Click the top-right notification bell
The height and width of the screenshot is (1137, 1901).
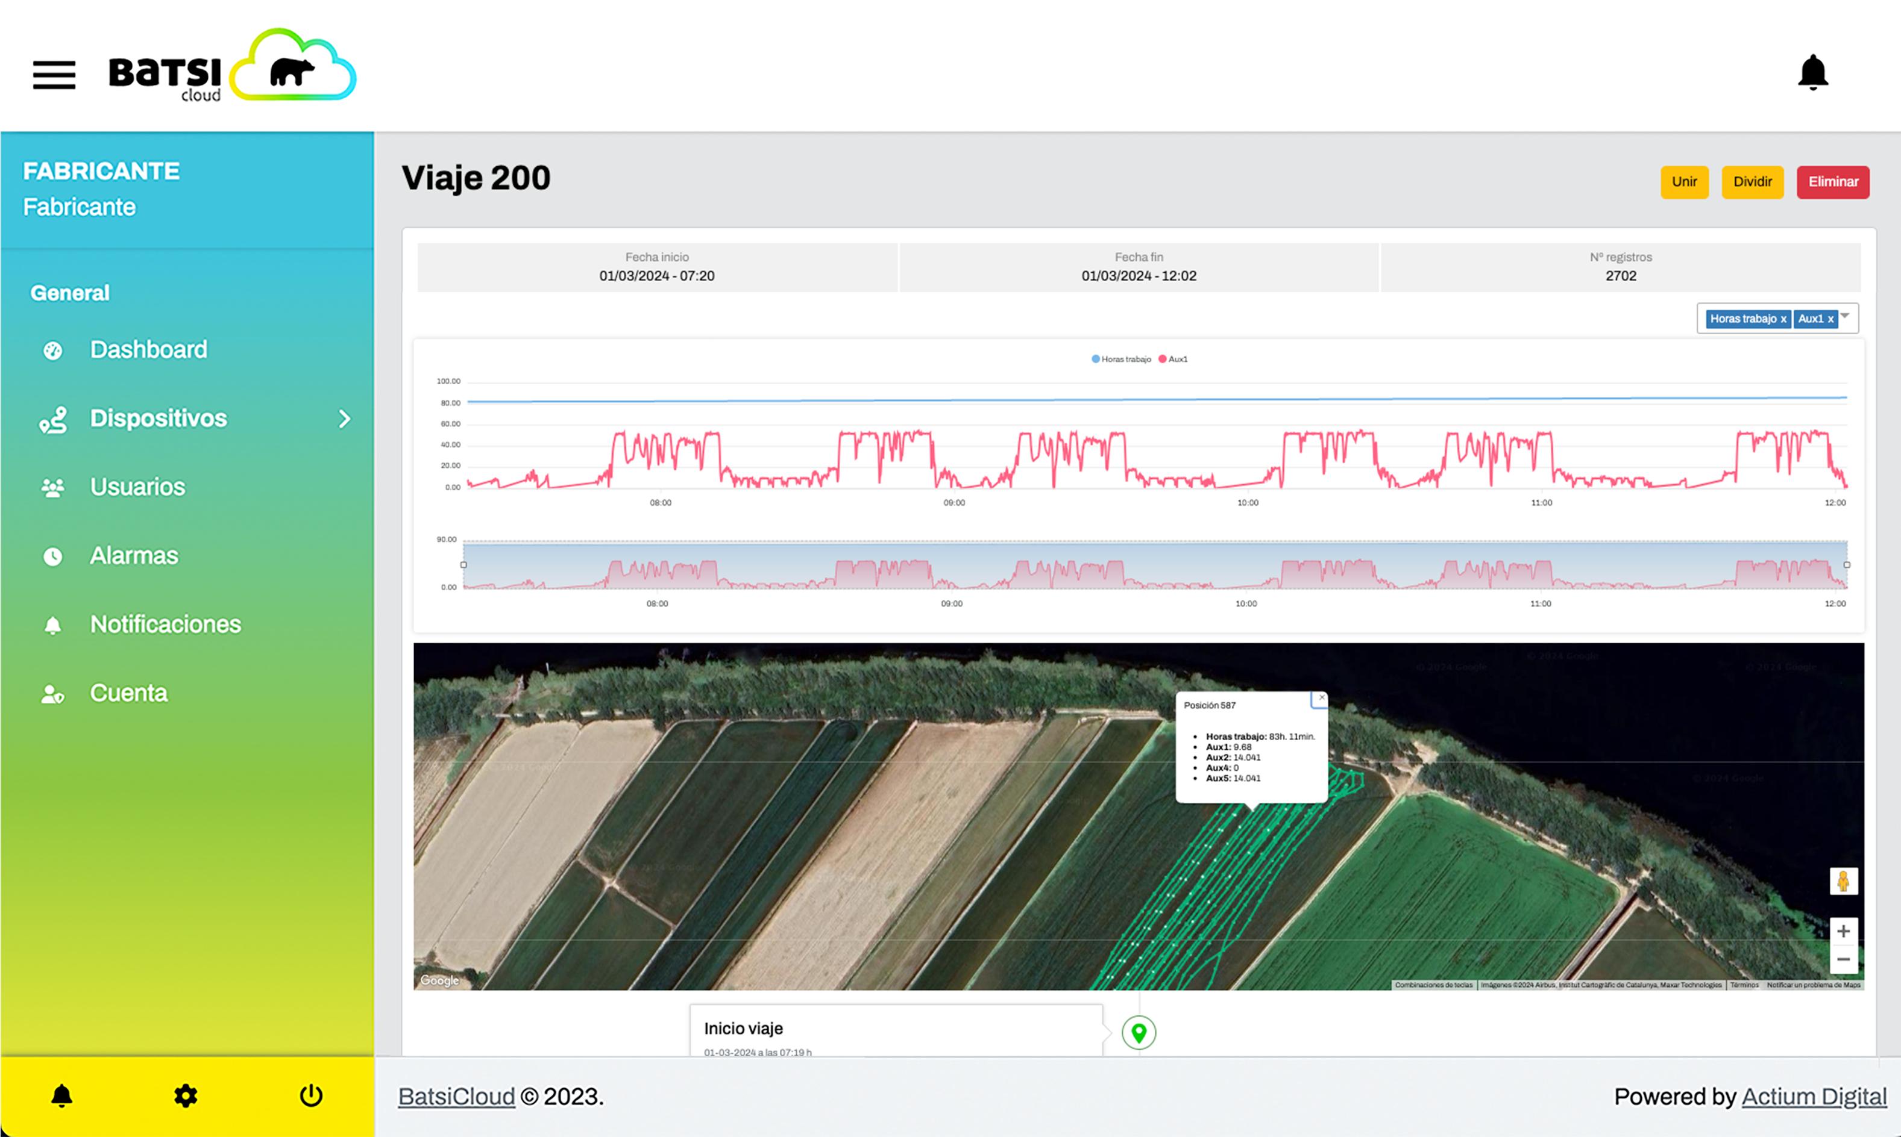1813,73
